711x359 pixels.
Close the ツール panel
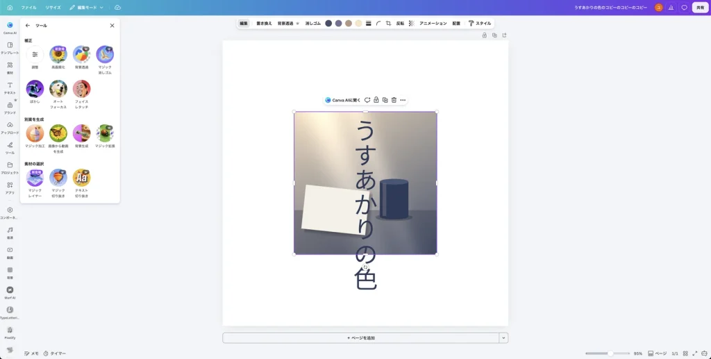(112, 26)
